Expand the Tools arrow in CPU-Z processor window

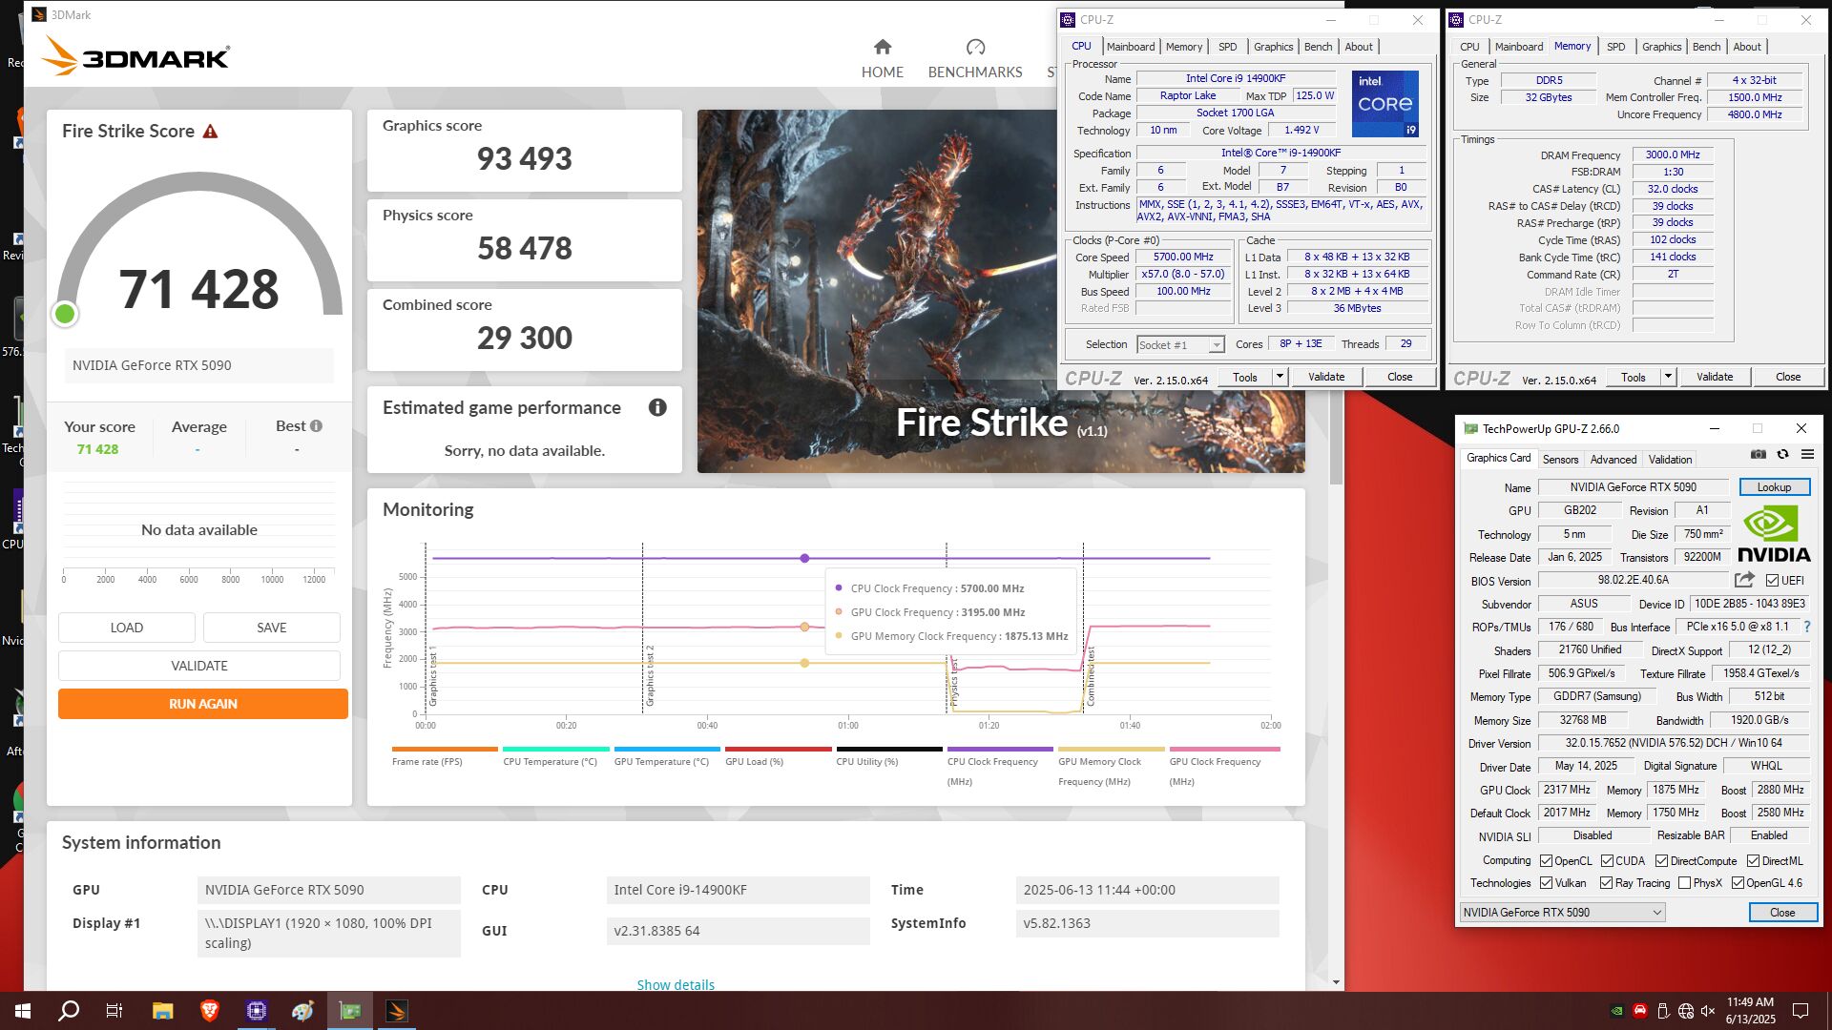click(1280, 377)
